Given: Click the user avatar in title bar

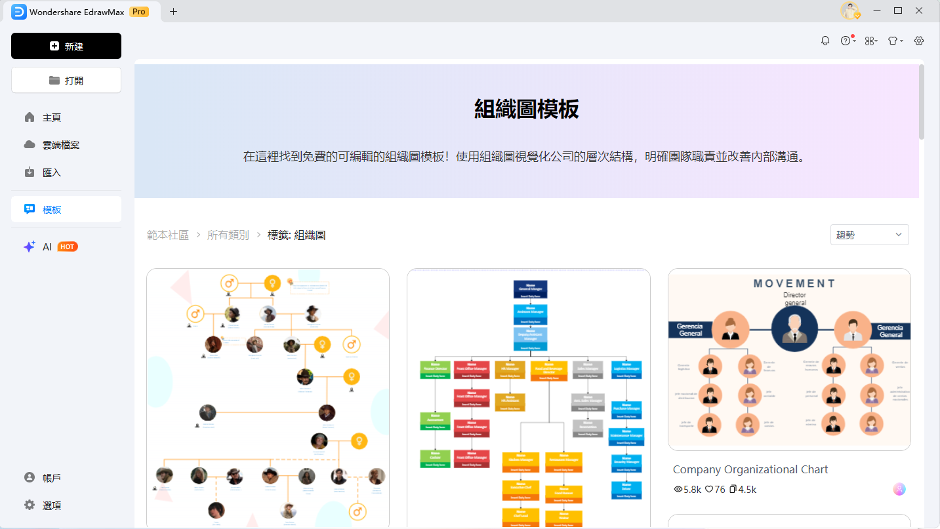Looking at the screenshot, I should click(x=849, y=11).
